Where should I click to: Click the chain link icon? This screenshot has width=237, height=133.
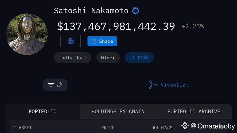tap(60, 85)
